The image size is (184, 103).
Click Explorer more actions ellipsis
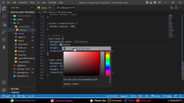coord(32,8)
